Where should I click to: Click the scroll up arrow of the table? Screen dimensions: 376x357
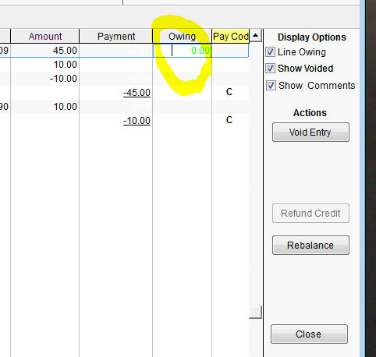click(x=255, y=36)
